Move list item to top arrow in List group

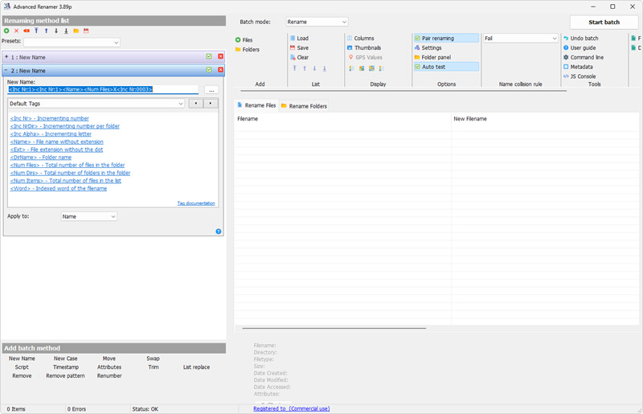click(294, 68)
